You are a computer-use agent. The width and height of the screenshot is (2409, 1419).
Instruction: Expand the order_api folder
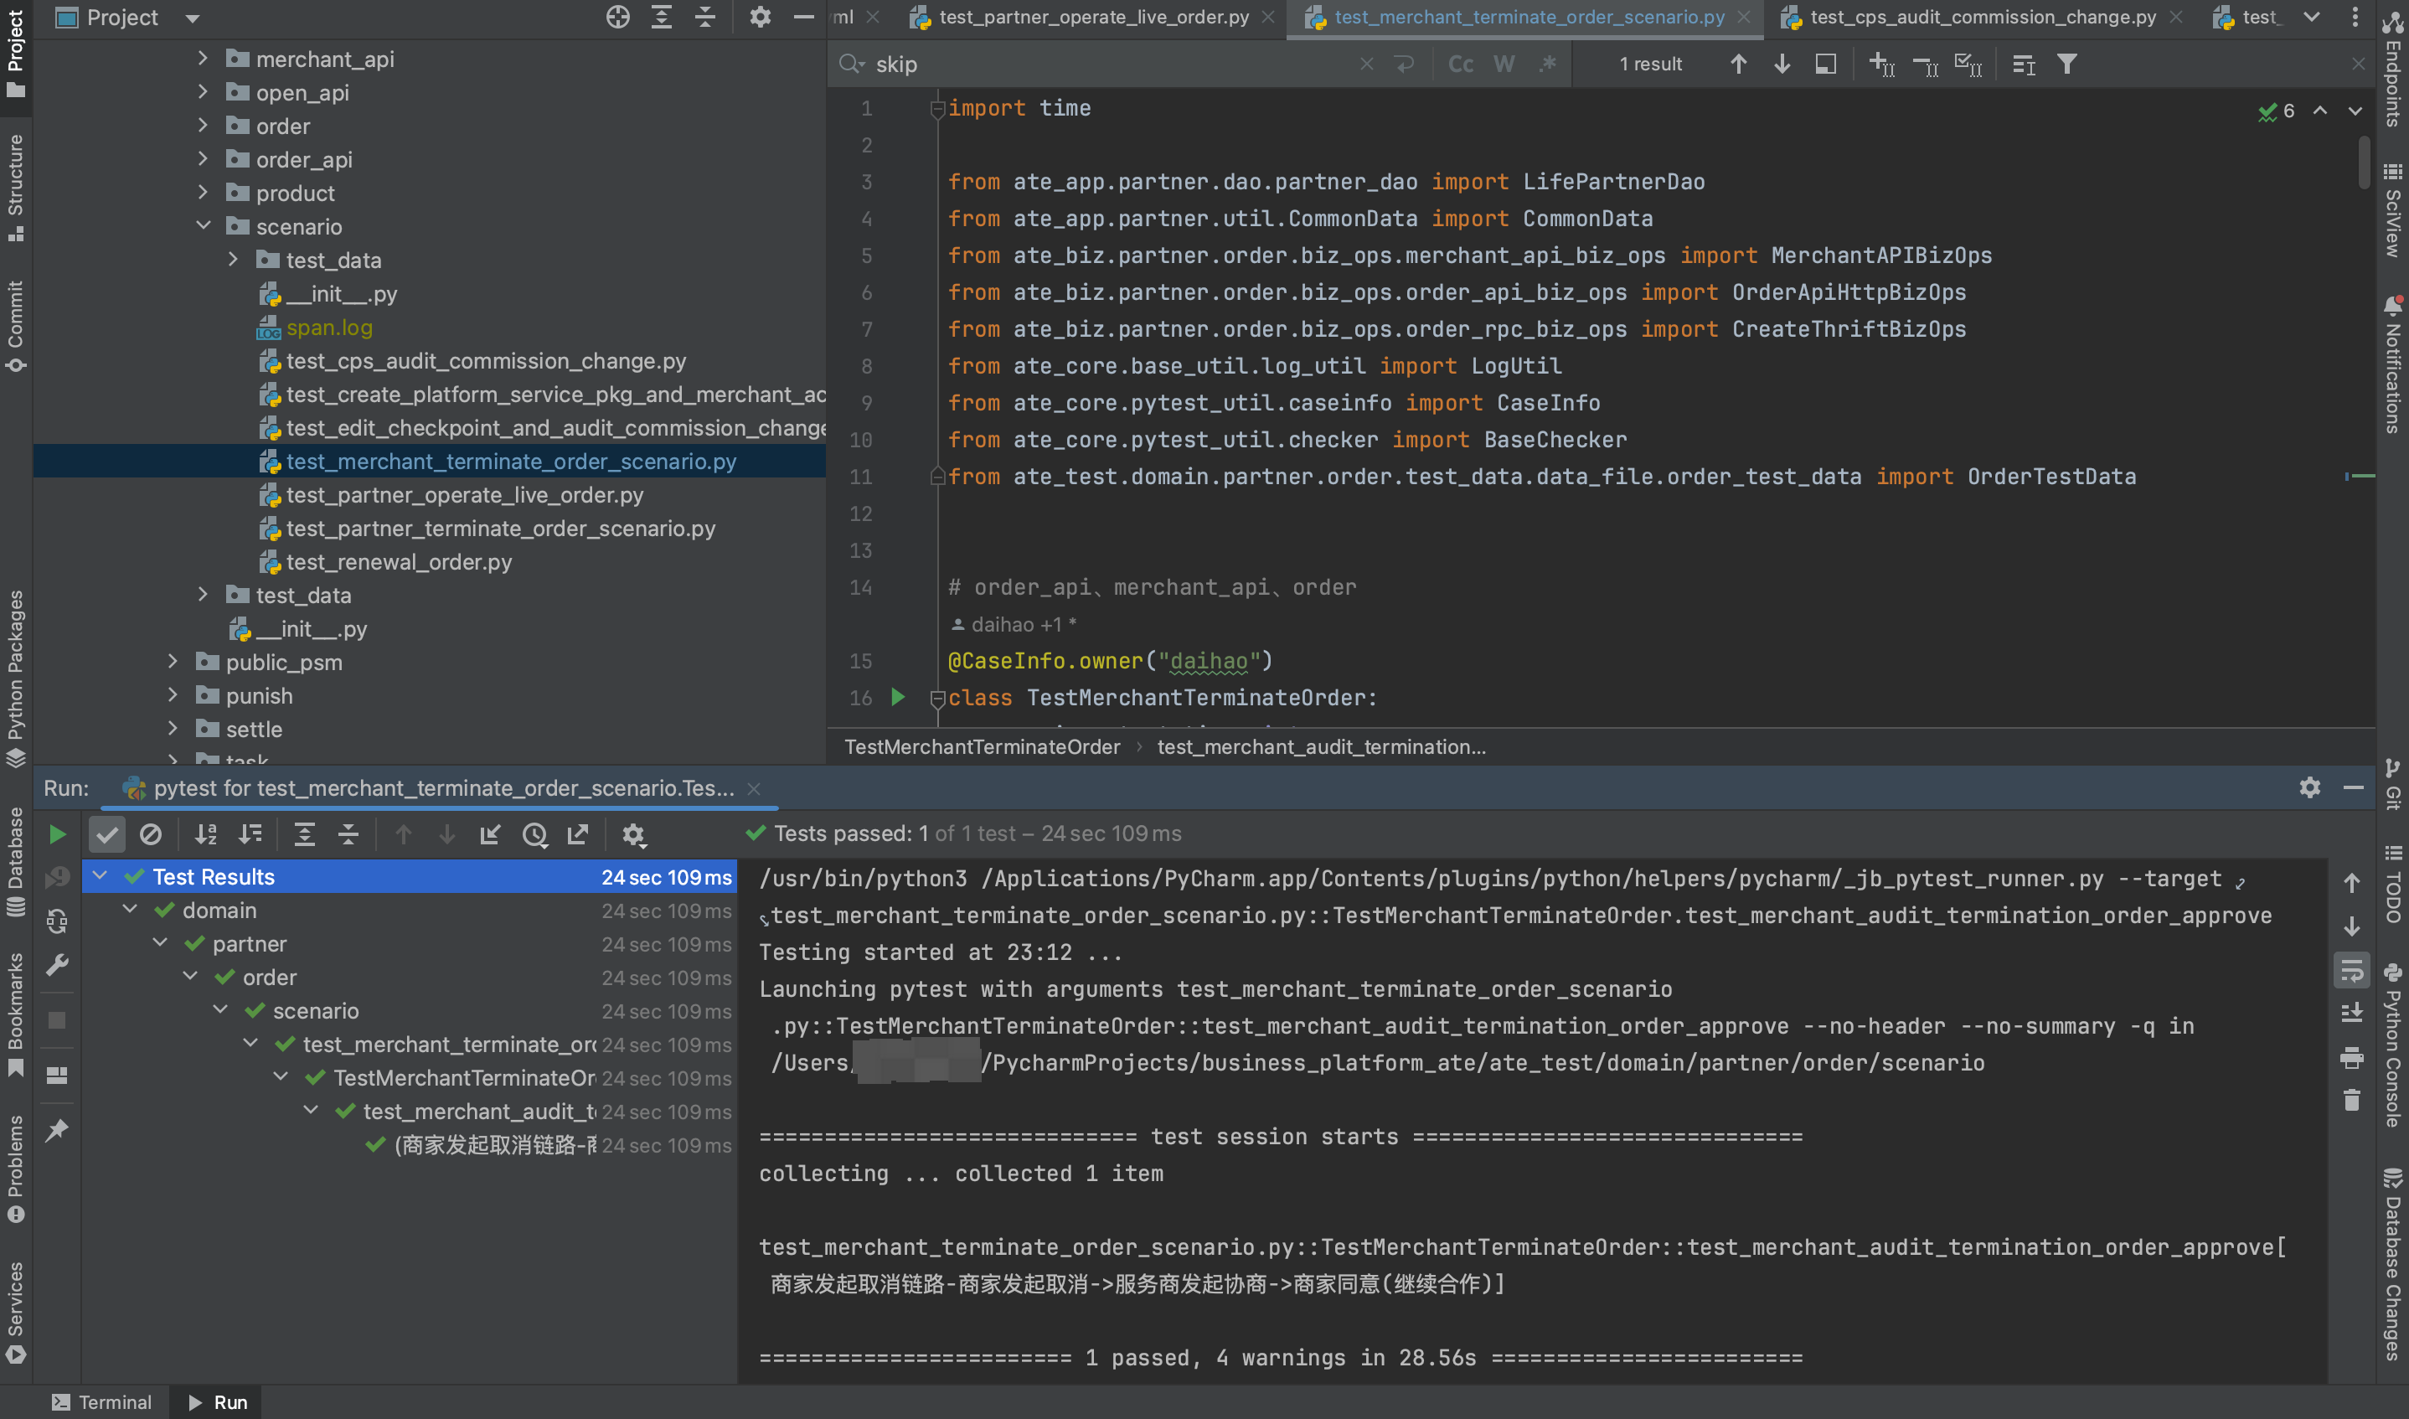[203, 158]
